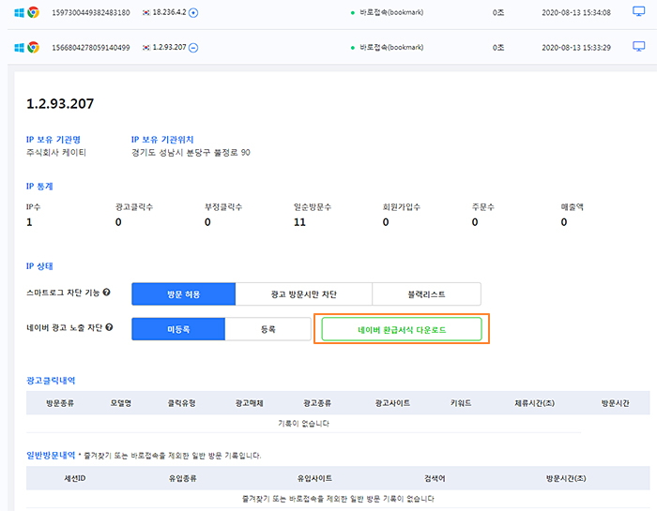The height and width of the screenshot is (511, 657).
Task: Click session ID 1566804278059140499
Action: tap(90, 48)
